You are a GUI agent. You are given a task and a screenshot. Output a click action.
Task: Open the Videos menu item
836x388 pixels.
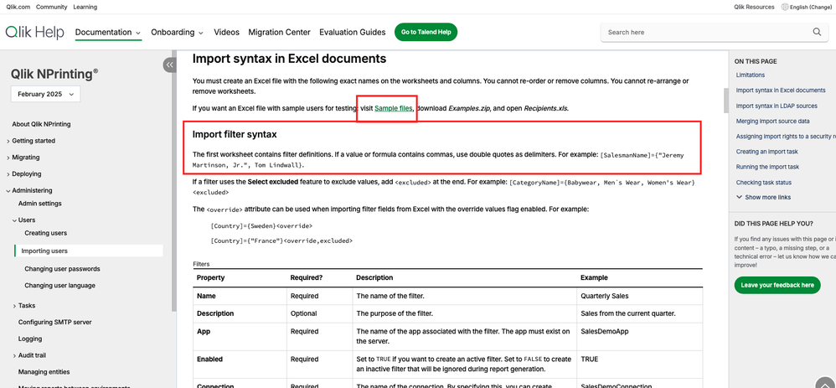[x=227, y=32]
